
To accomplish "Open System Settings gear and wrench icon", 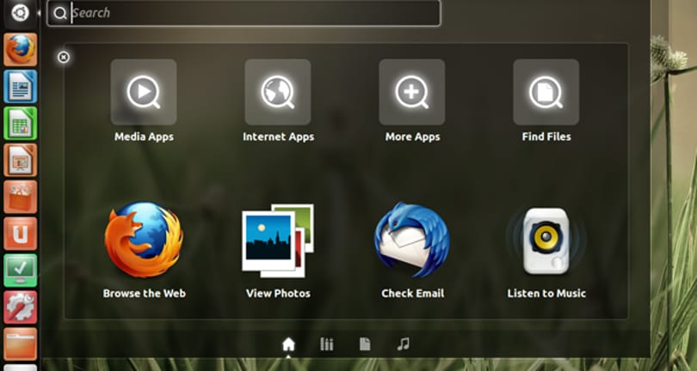I will (x=21, y=307).
